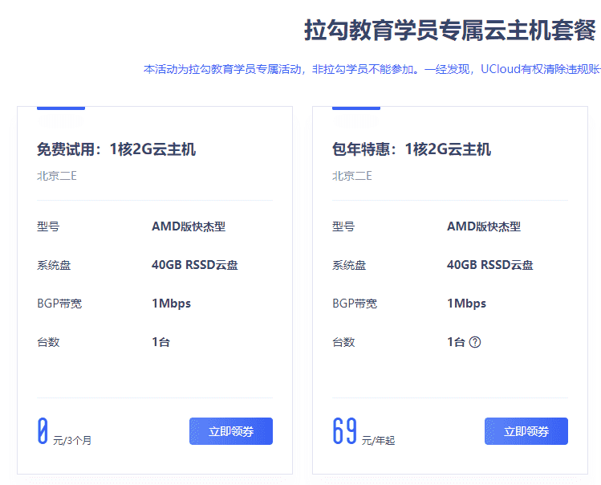Image resolution: width=601 pixels, height=485 pixels.
Task: Select the 免费试用：1核2G云主机 heading
Action: [116, 149]
